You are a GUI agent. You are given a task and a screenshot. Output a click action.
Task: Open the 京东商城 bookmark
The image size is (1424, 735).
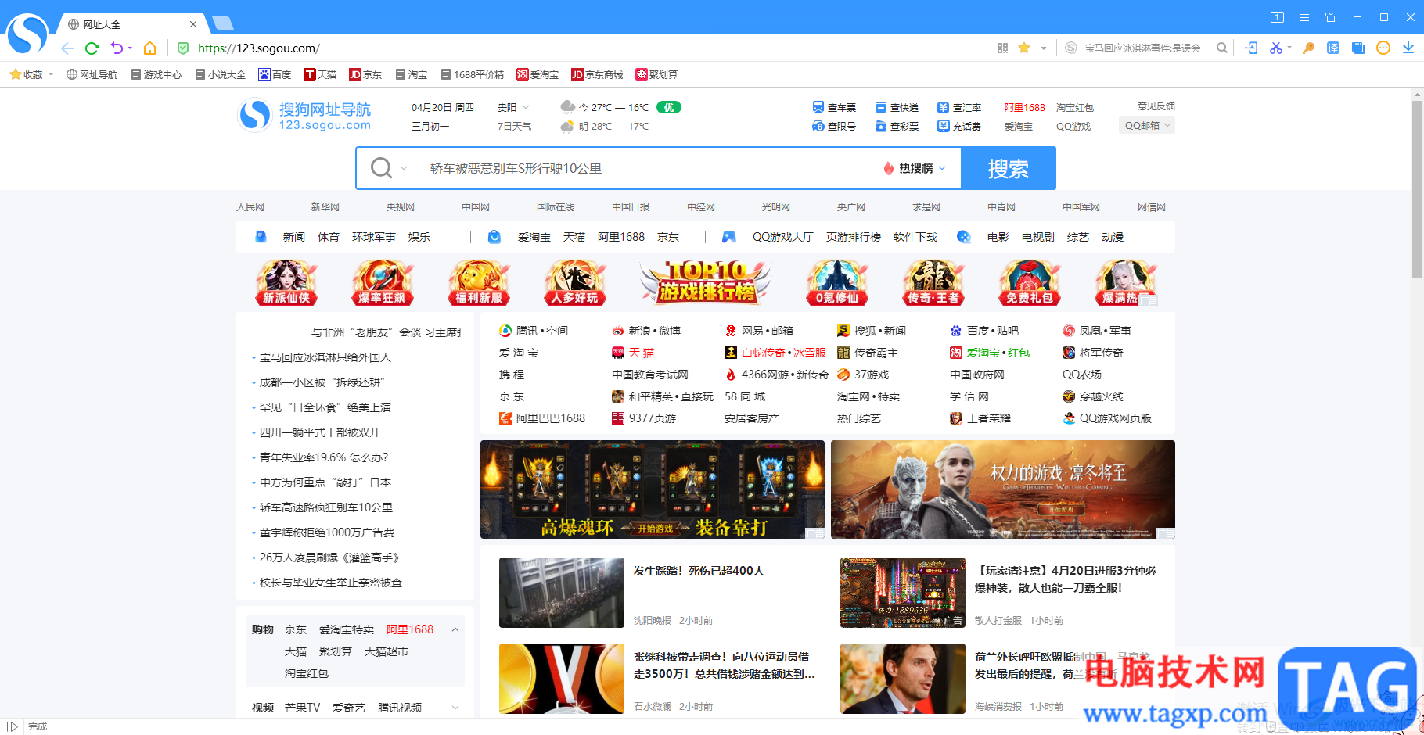597,74
